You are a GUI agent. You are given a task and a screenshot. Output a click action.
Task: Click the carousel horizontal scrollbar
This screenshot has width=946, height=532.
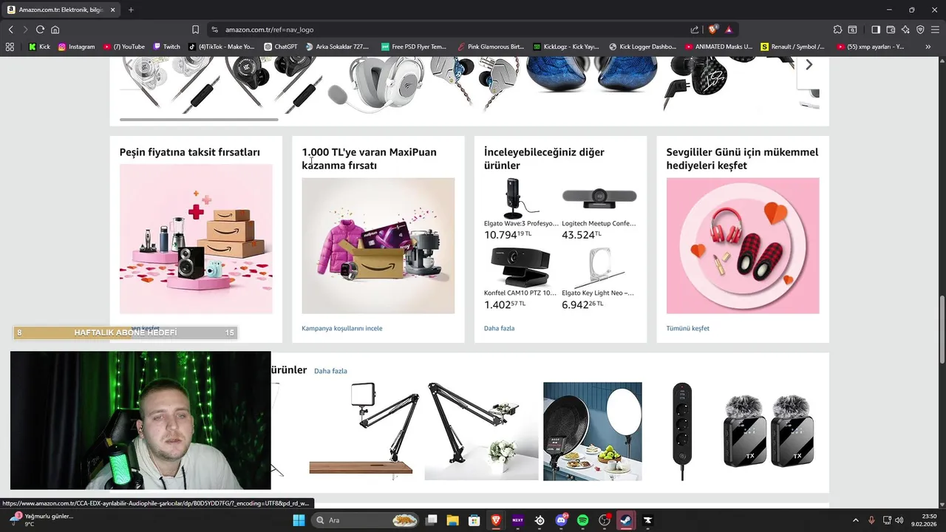point(199,119)
